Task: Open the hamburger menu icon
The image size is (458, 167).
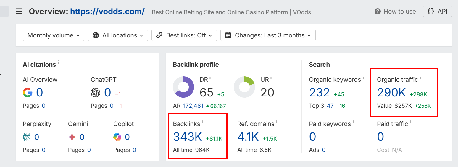Action: pos(19,12)
